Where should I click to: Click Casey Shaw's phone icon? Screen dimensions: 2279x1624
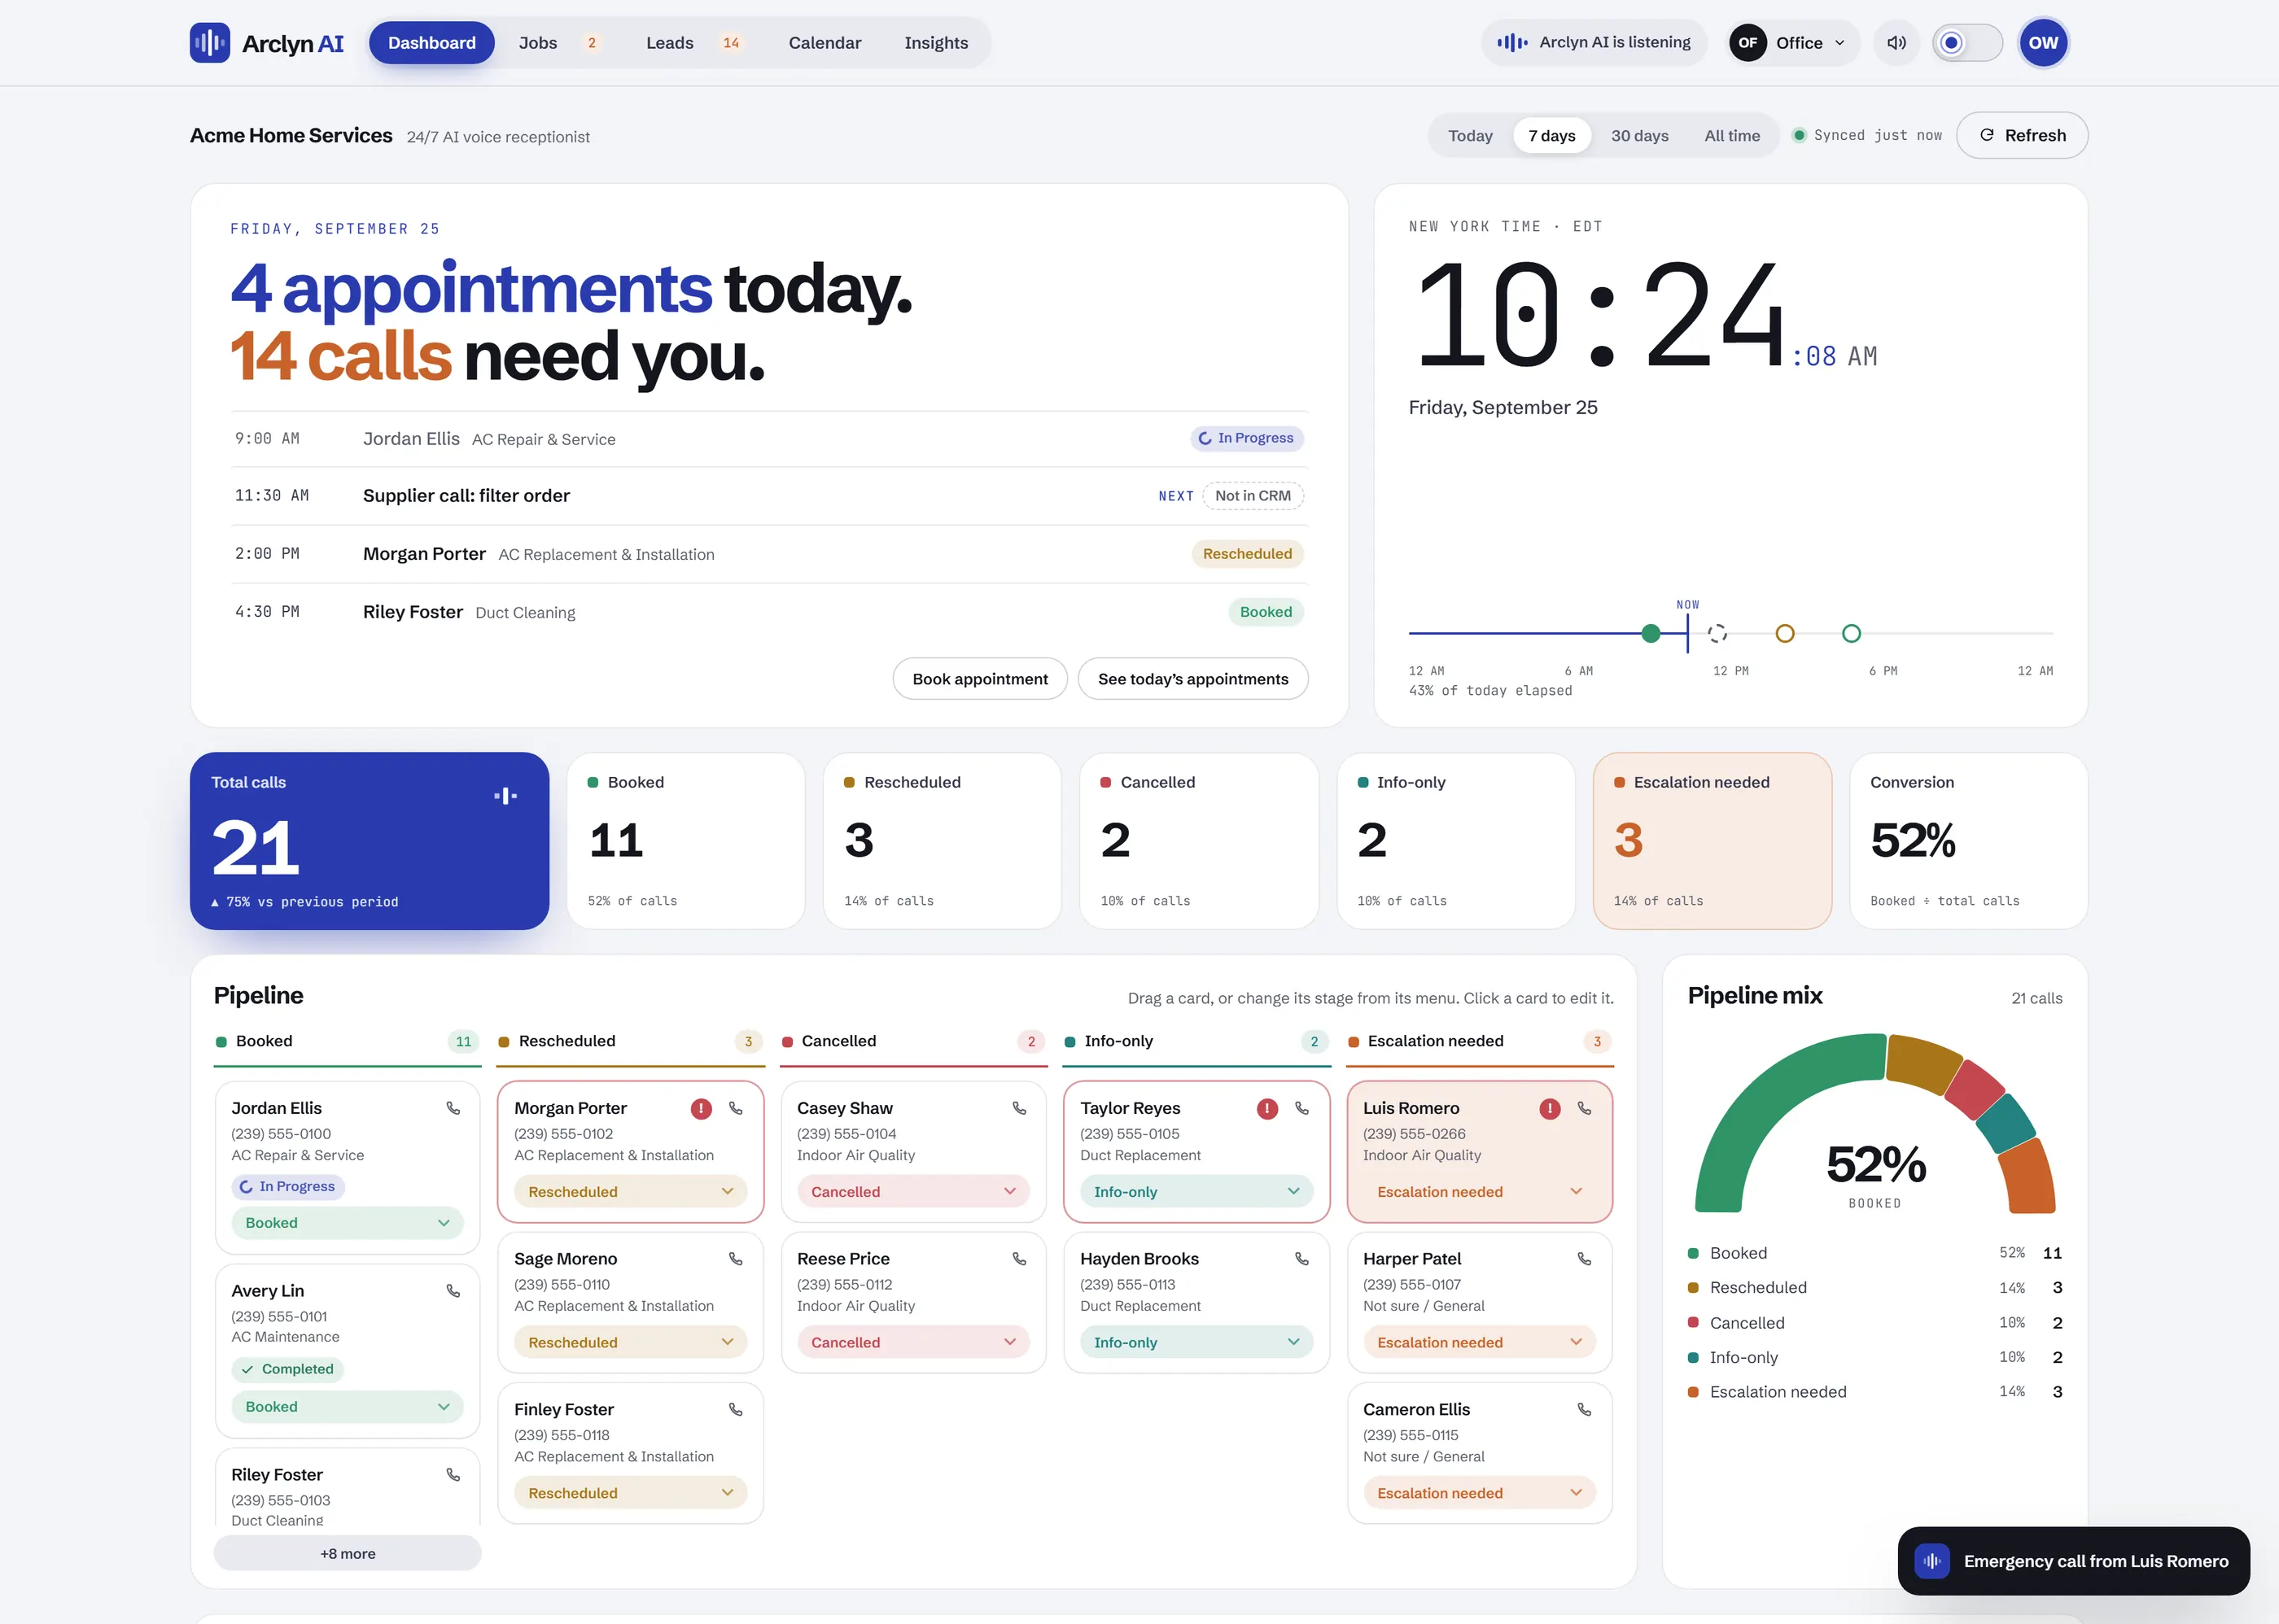(x=1018, y=1108)
